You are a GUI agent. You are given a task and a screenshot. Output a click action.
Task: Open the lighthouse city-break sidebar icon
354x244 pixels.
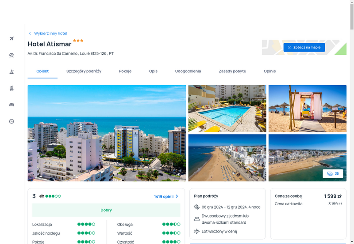coord(12,71)
